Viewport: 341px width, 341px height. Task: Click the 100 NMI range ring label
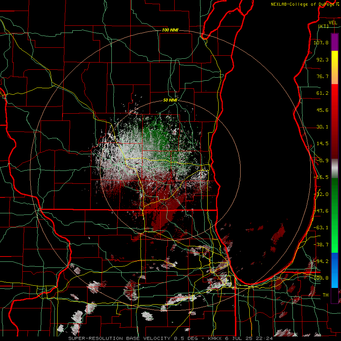pos(170,30)
